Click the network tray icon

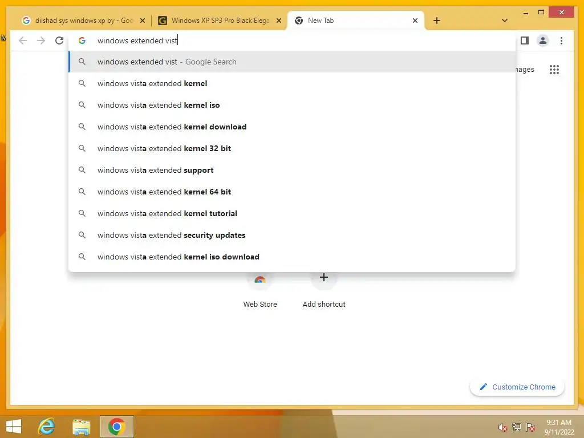point(517,427)
